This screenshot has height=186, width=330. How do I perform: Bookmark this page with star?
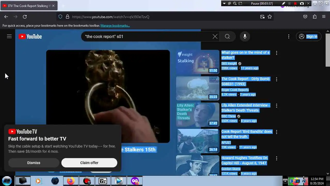(270, 17)
